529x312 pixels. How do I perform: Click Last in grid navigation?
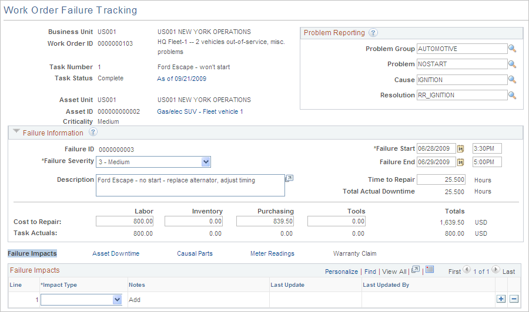coord(508,272)
